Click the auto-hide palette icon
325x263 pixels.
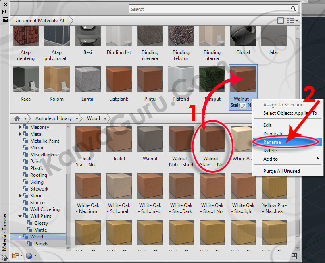click(x=5, y=12)
